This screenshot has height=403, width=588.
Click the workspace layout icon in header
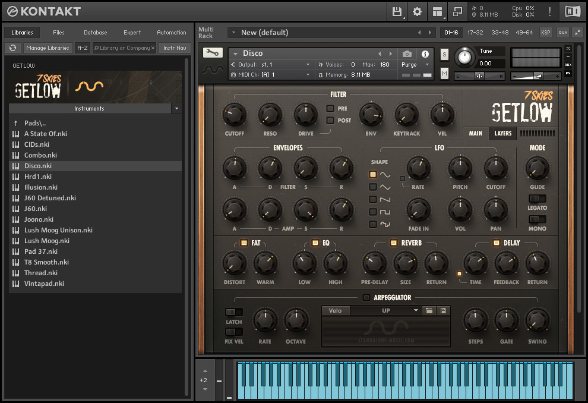[437, 11]
